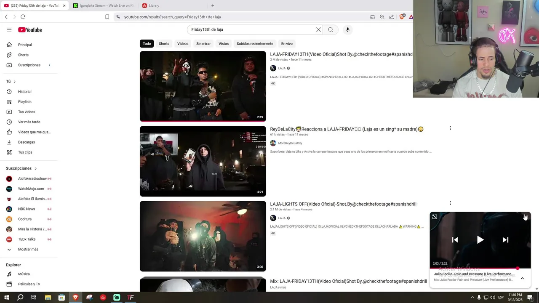
Task: Click the YouTube logo
Action: (30, 30)
